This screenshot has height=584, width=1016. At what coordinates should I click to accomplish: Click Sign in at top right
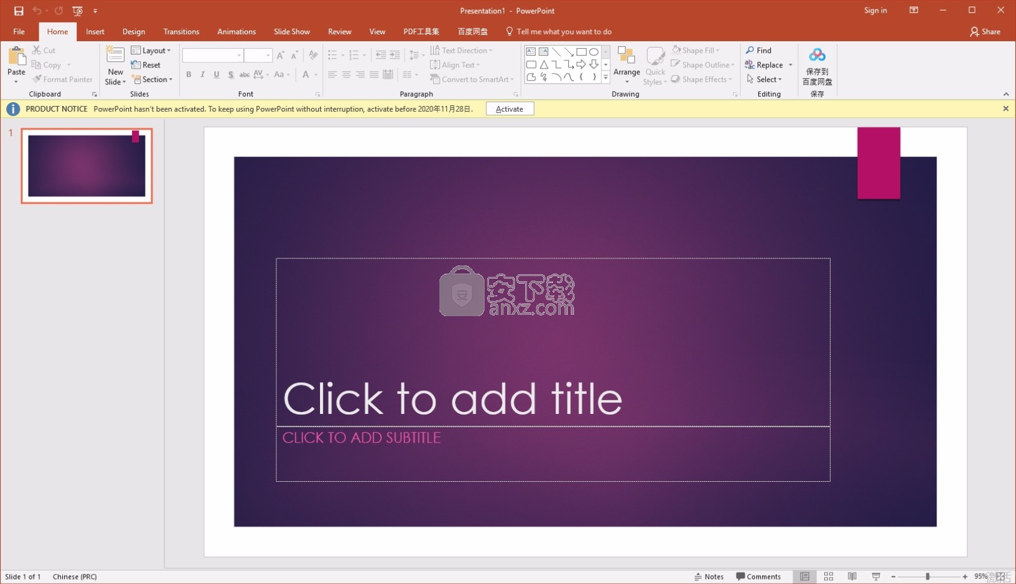tap(875, 10)
